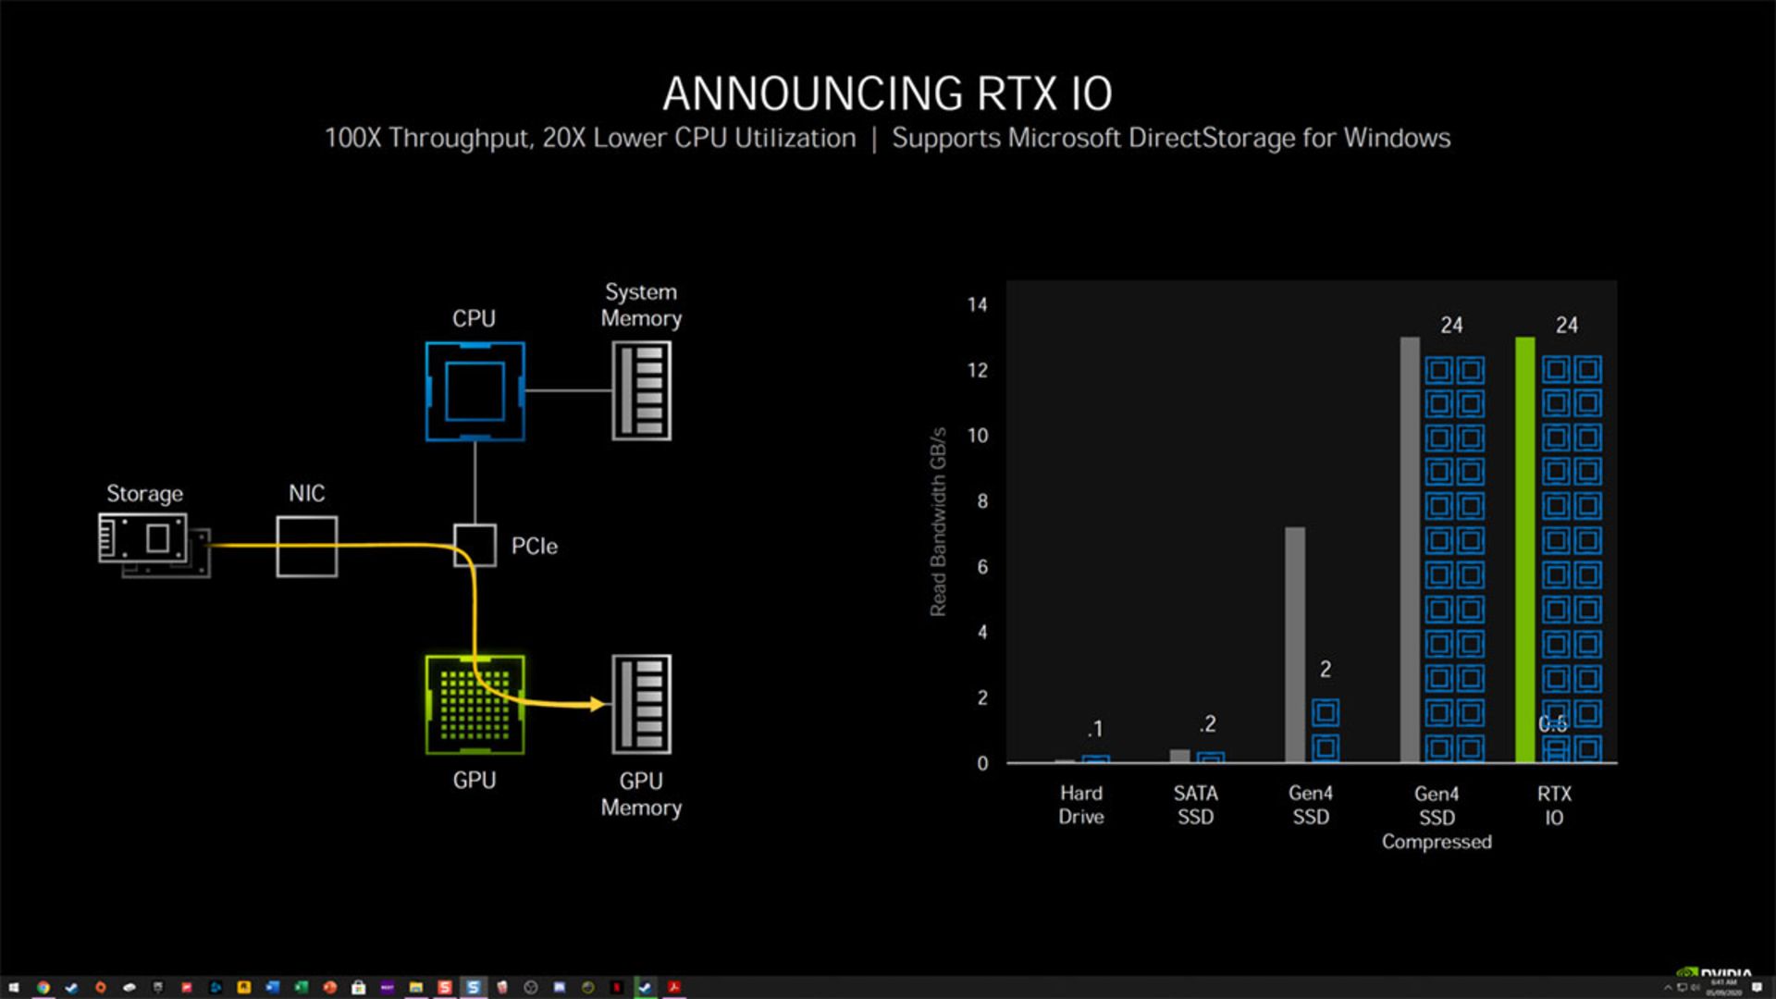The width and height of the screenshot is (1776, 999).
Task: Open the purple app icon in taskbar
Action: tap(387, 987)
